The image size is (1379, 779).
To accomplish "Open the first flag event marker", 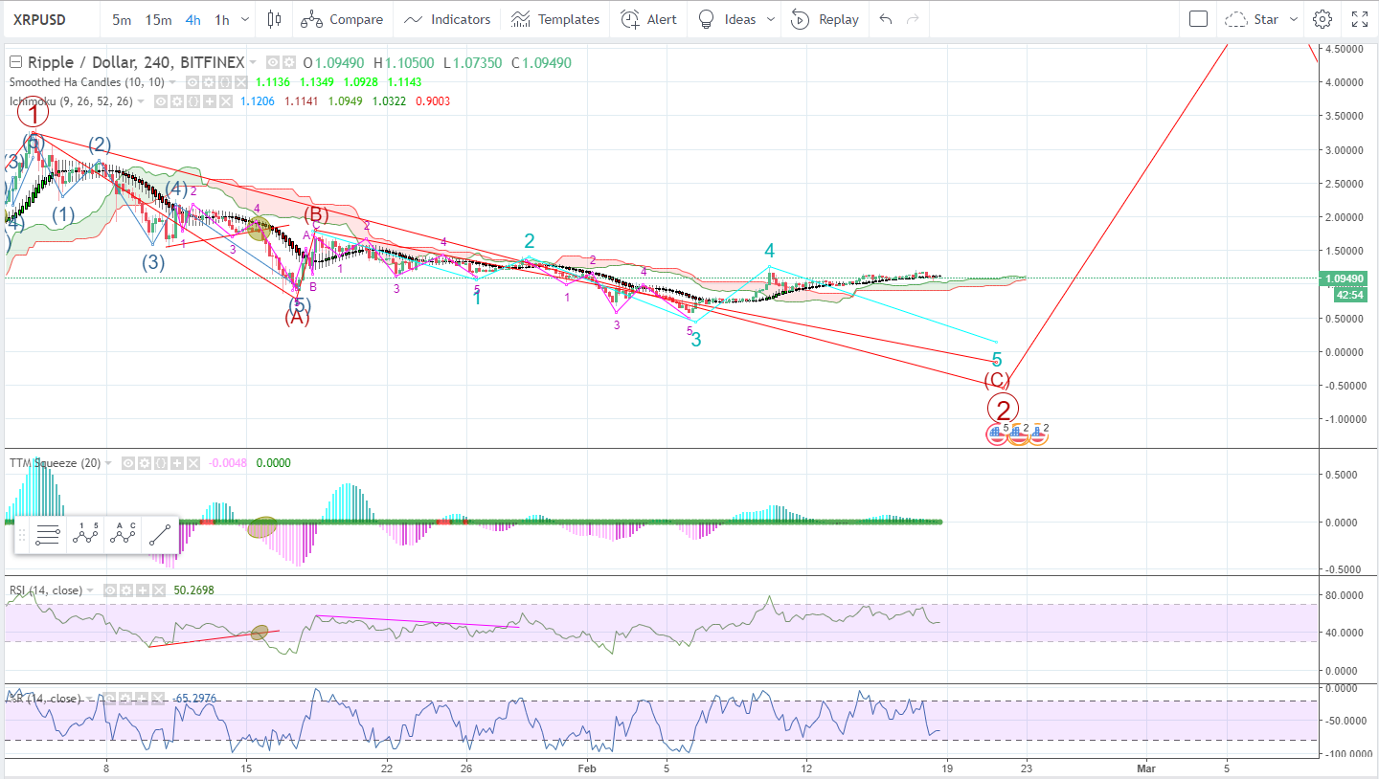I will coord(998,434).
